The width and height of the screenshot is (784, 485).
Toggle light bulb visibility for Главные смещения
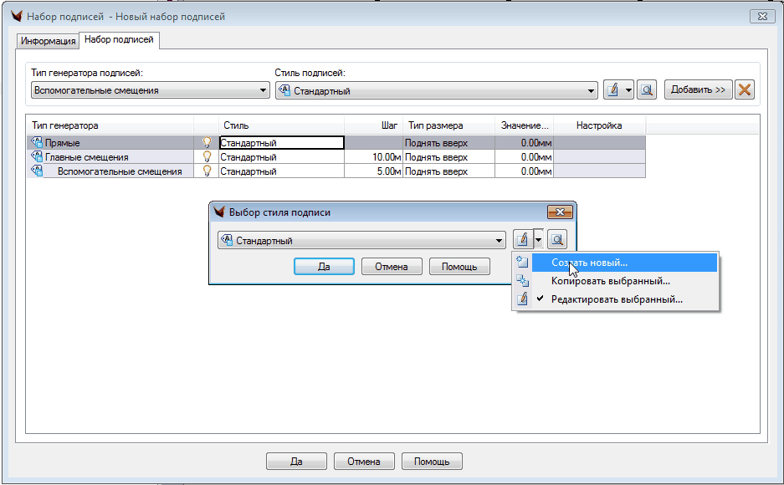tap(207, 156)
